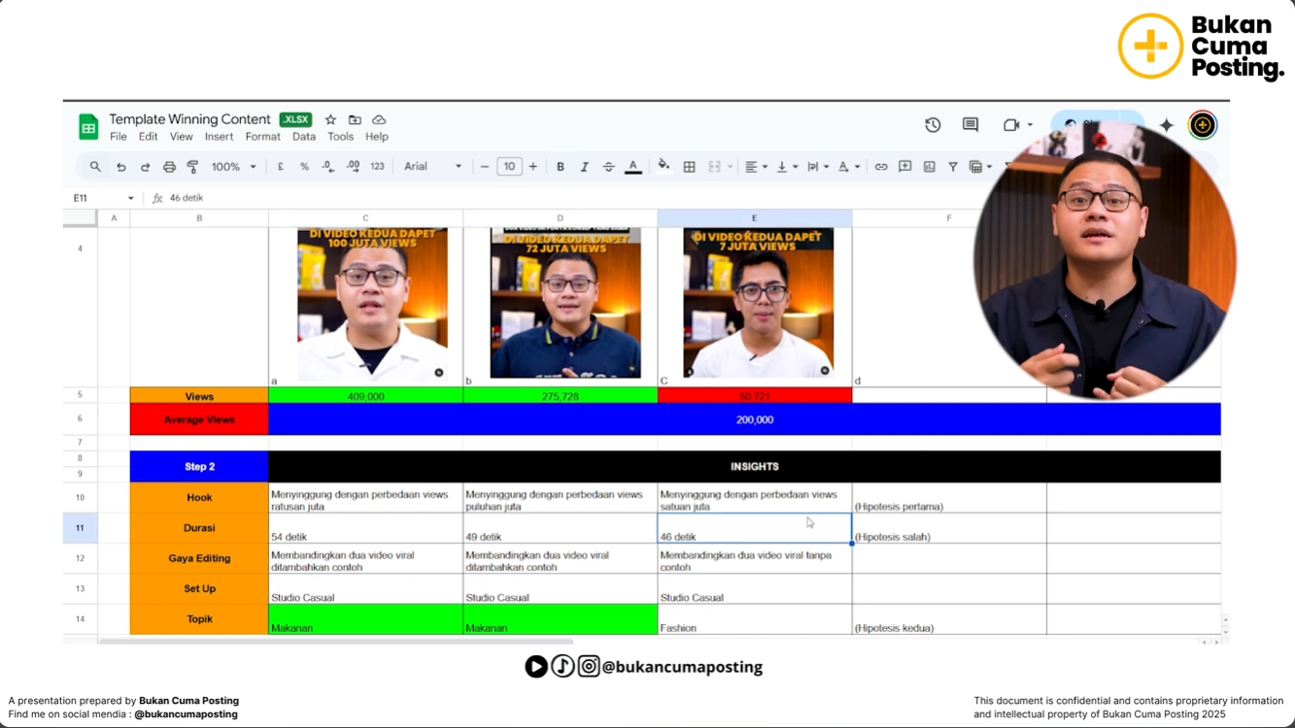Toggle bold formatting
Screen dimensions: 1295x728
[x=561, y=167]
